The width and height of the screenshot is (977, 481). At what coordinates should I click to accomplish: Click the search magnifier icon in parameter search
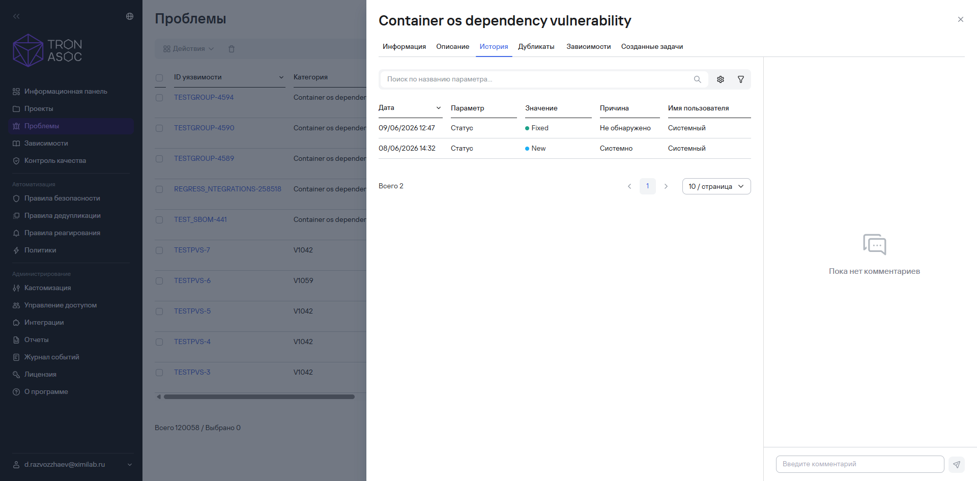(697, 79)
